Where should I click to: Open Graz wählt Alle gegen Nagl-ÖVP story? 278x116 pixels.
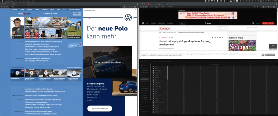coord(60,22)
